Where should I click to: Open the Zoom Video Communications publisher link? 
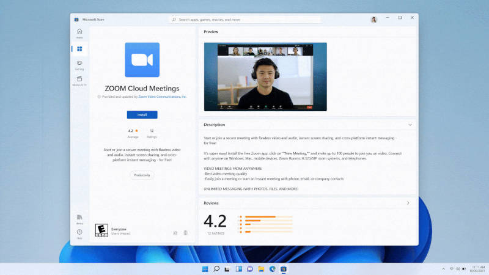162,97
